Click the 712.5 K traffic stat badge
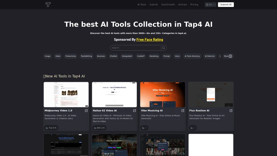Screen dimensions: 277x156 click(x=51, y=128)
